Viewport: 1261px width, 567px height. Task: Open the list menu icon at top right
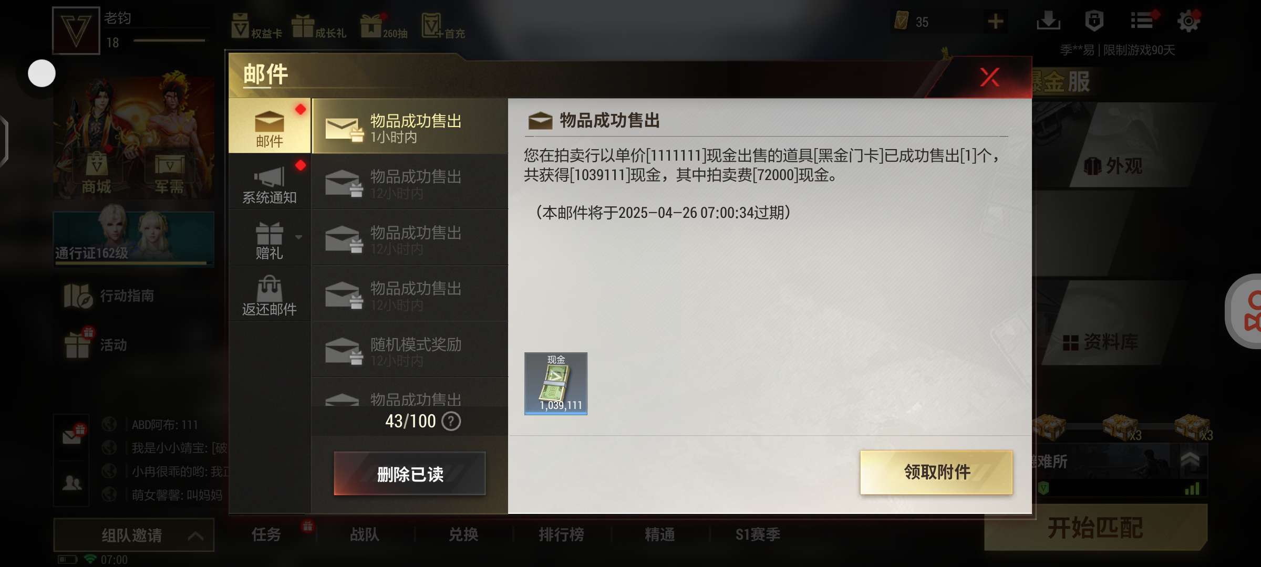(x=1142, y=21)
